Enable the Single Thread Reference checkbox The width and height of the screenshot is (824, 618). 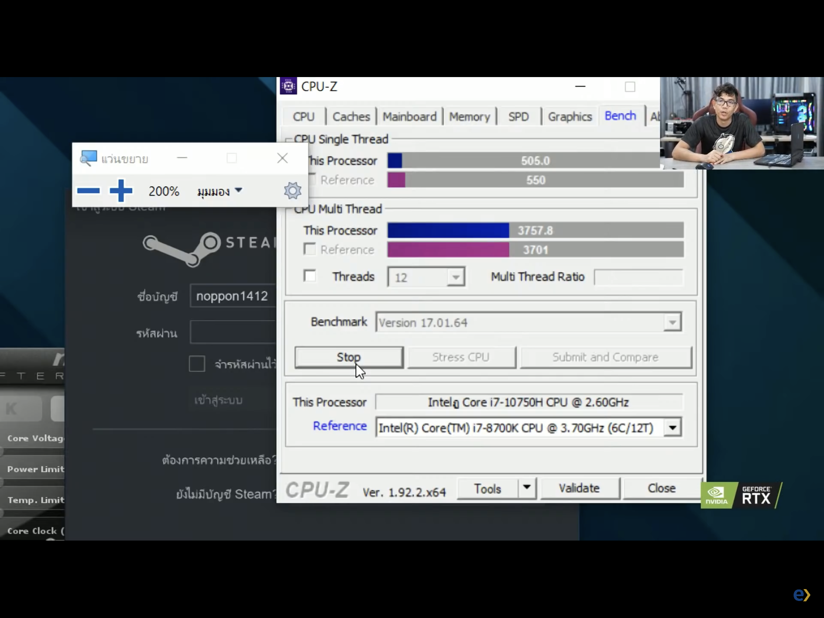tap(312, 180)
